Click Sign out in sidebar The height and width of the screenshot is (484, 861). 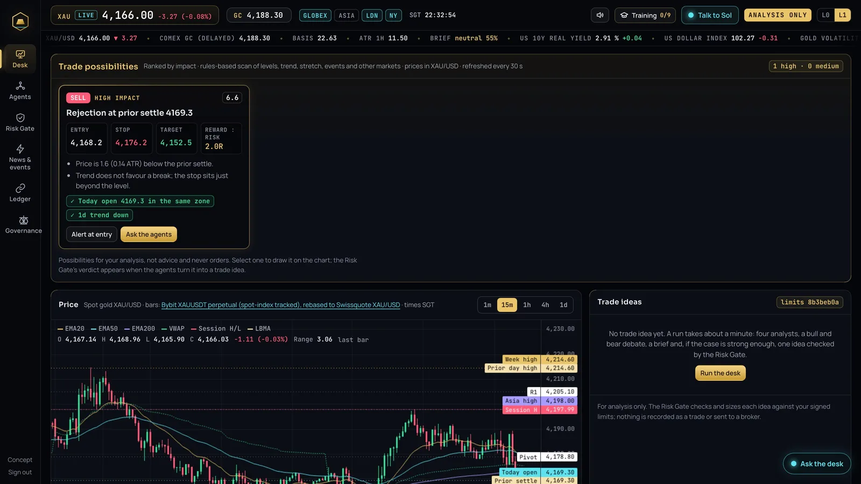coord(20,472)
